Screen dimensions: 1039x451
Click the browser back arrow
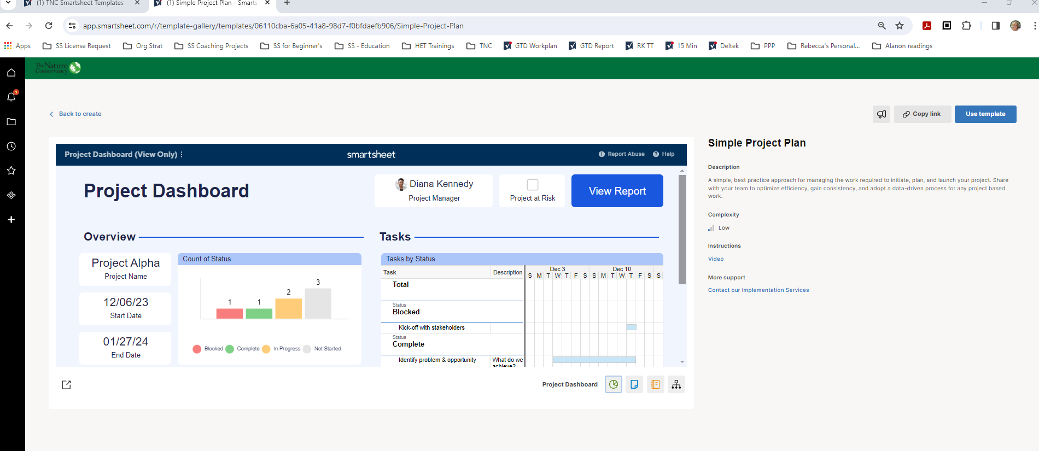9,26
